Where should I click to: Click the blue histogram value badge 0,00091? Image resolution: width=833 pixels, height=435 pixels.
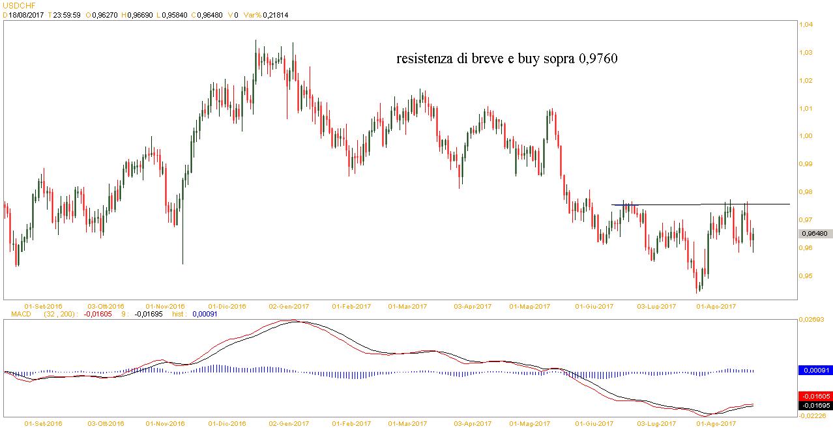(x=815, y=370)
